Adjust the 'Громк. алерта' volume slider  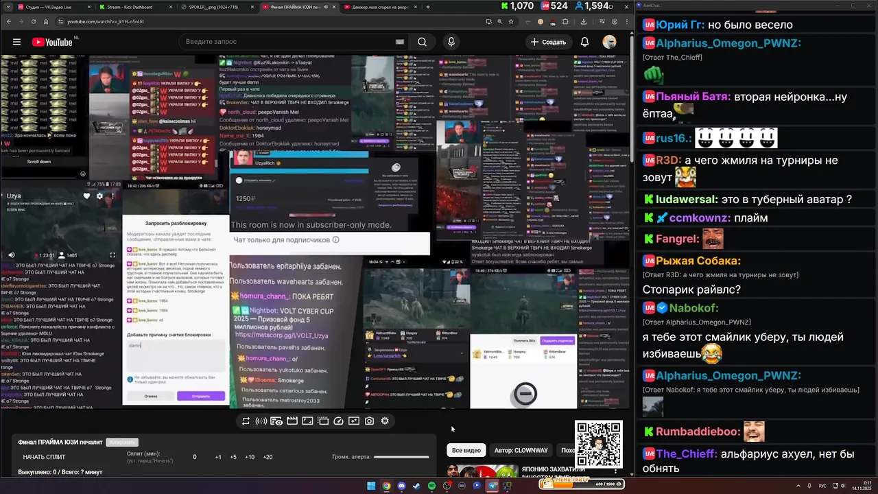coord(401,457)
